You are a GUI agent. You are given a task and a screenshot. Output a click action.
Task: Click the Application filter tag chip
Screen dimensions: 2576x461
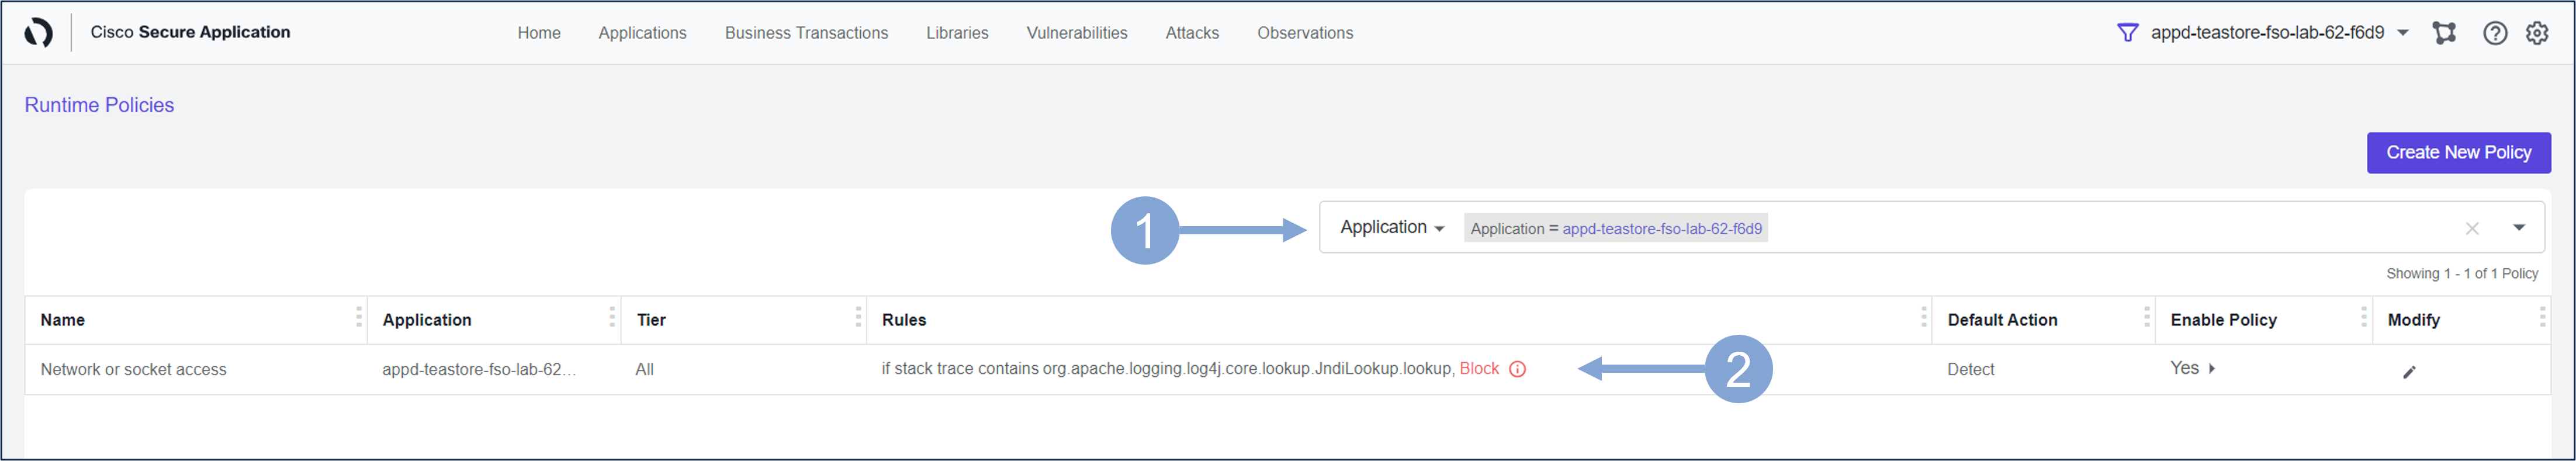1615,229
